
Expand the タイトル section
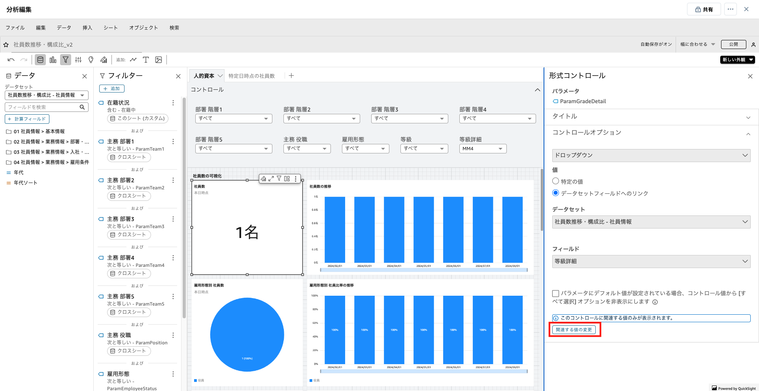point(651,117)
